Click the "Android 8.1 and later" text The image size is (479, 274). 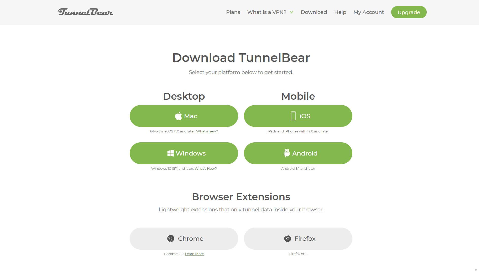tap(298, 168)
